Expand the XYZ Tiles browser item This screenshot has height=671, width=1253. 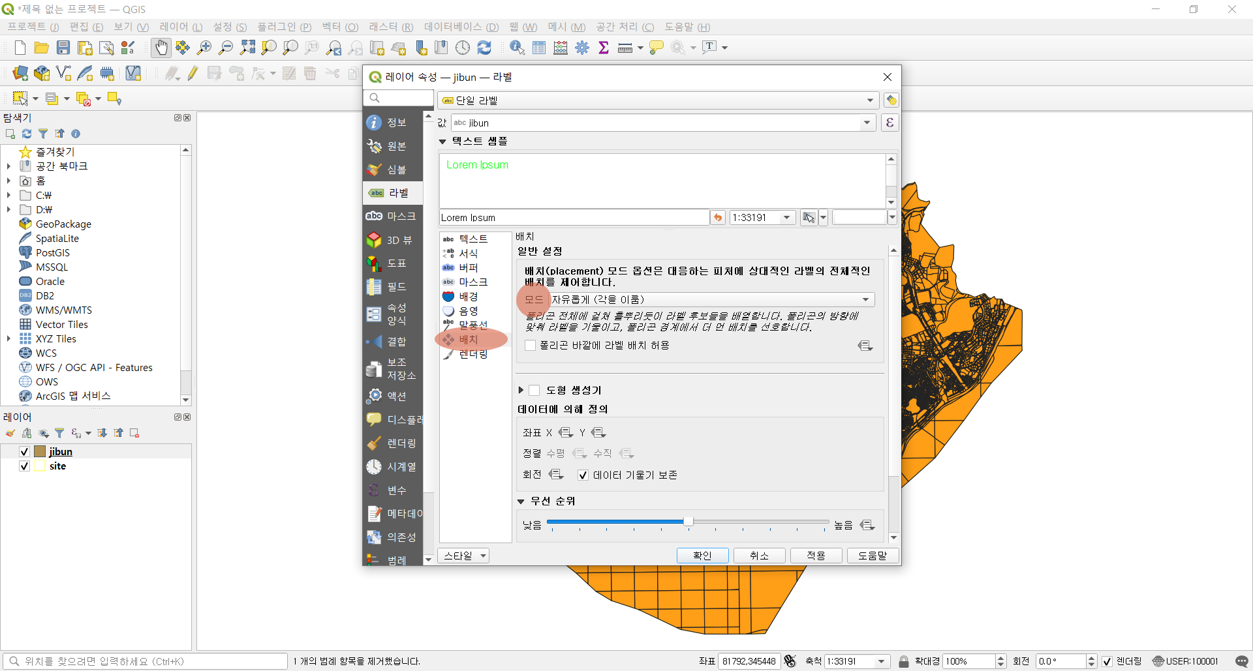coord(8,339)
